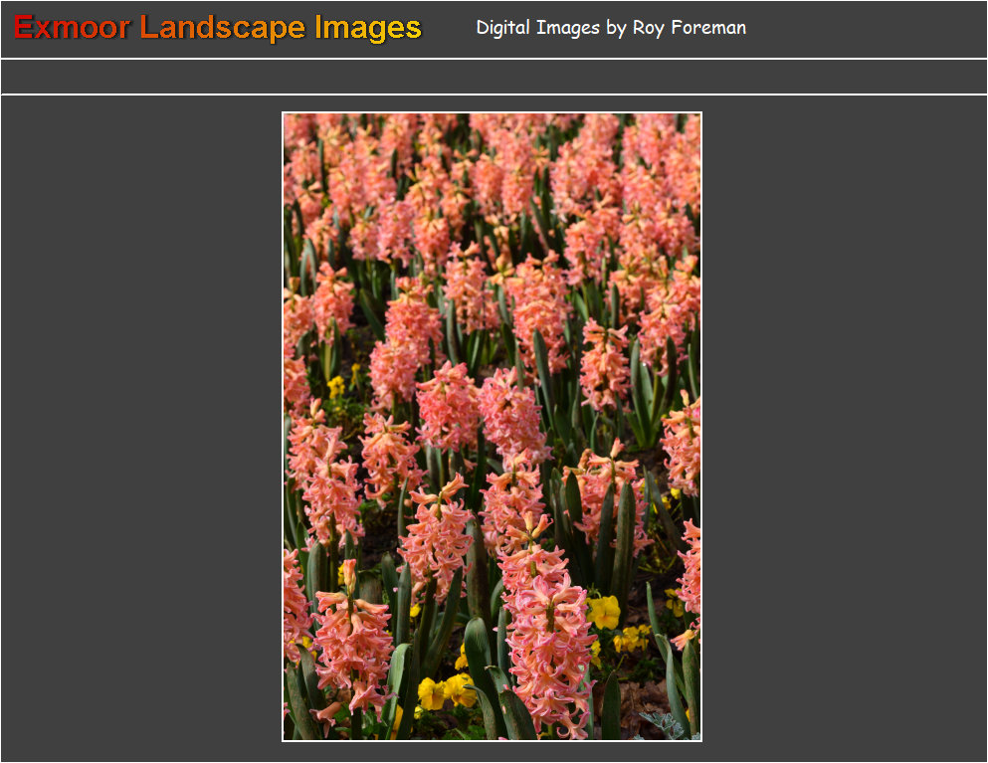
Task: Click the dark gray background right of the photo
Action: point(846,428)
